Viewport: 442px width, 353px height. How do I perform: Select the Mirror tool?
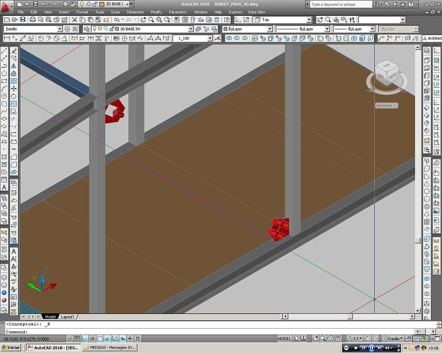[x=14, y=66]
